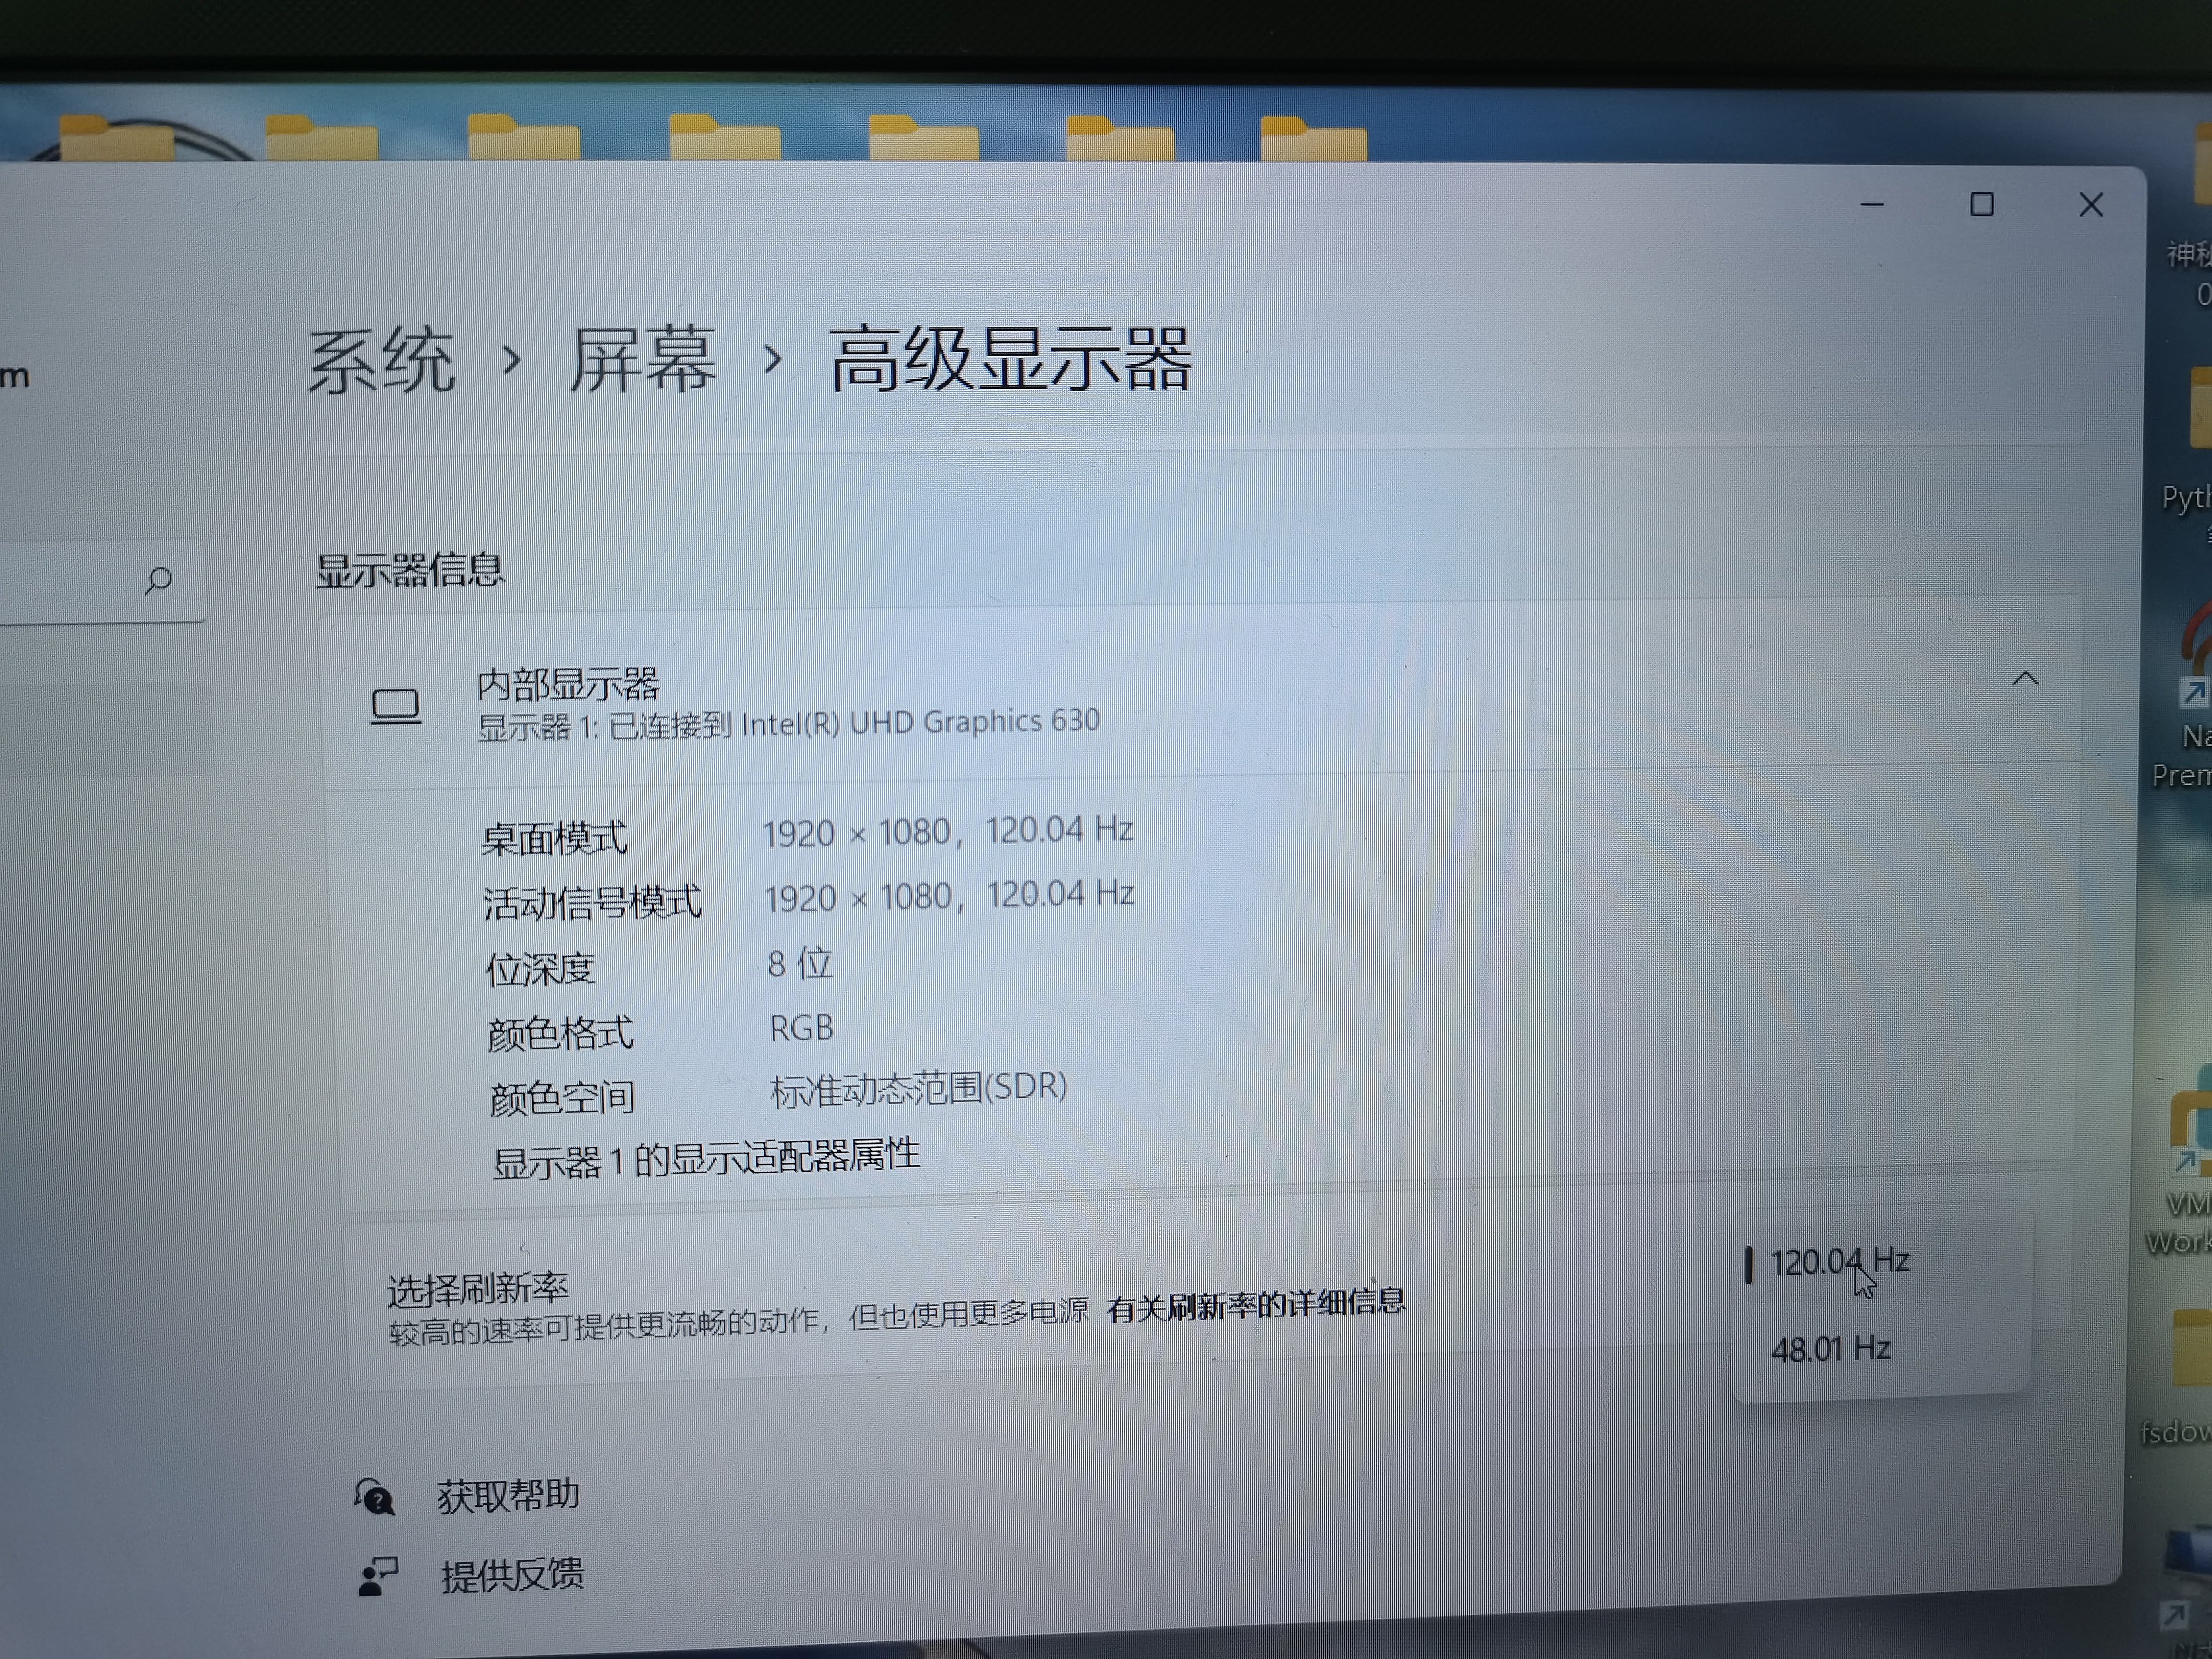Click the 提供反馈 feedback person icon
Image resolution: width=2212 pixels, height=1659 pixels.
click(x=377, y=1577)
